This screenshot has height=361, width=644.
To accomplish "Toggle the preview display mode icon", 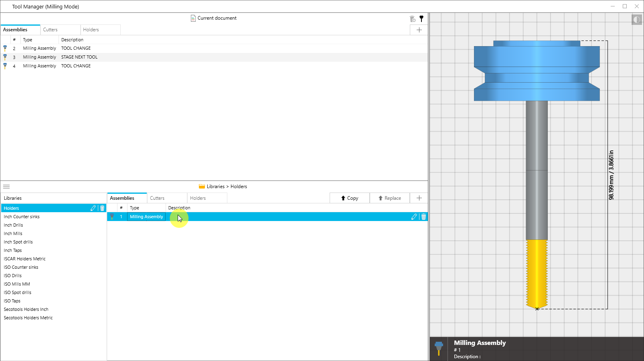I will (x=636, y=20).
